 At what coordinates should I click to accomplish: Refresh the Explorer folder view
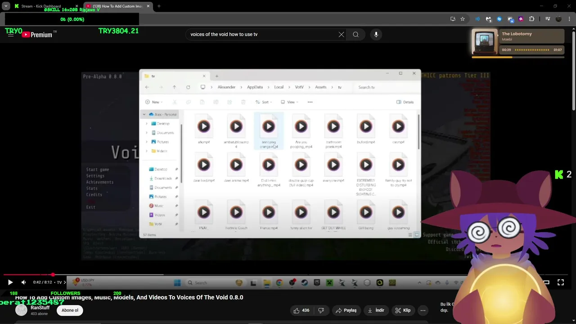pos(188,87)
